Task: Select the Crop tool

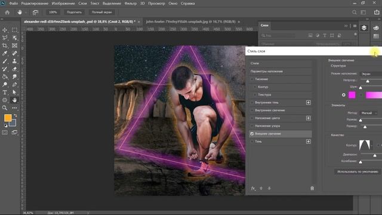Action: coord(5,45)
